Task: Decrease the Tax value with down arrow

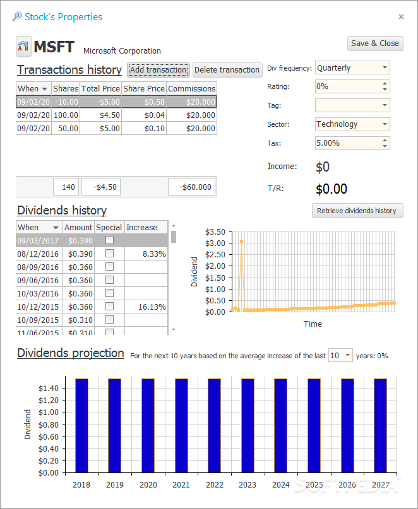Action: (385, 146)
